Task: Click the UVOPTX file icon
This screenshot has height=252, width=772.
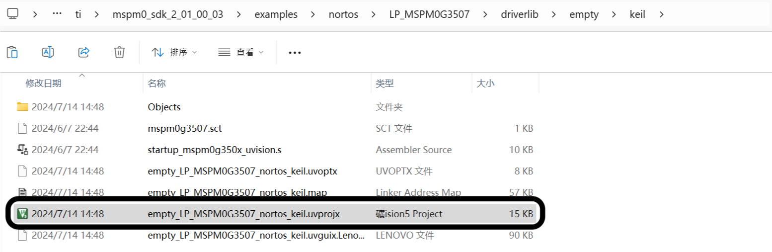Action: [22, 171]
